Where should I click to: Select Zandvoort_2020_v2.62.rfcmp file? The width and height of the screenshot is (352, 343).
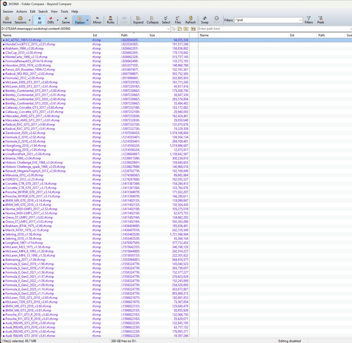pos(25,133)
